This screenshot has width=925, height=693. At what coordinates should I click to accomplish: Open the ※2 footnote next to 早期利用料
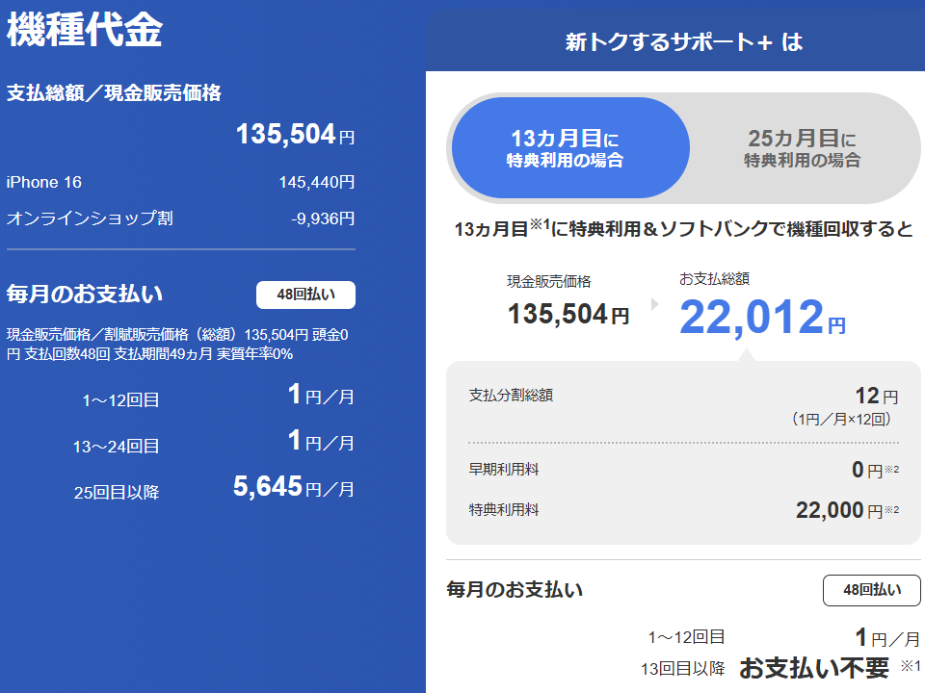pyautogui.click(x=892, y=470)
